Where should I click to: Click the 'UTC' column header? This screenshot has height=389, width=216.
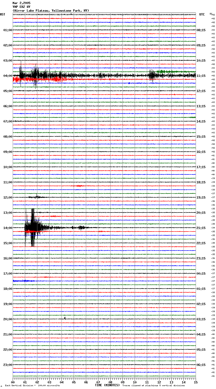[x=202, y=14]
